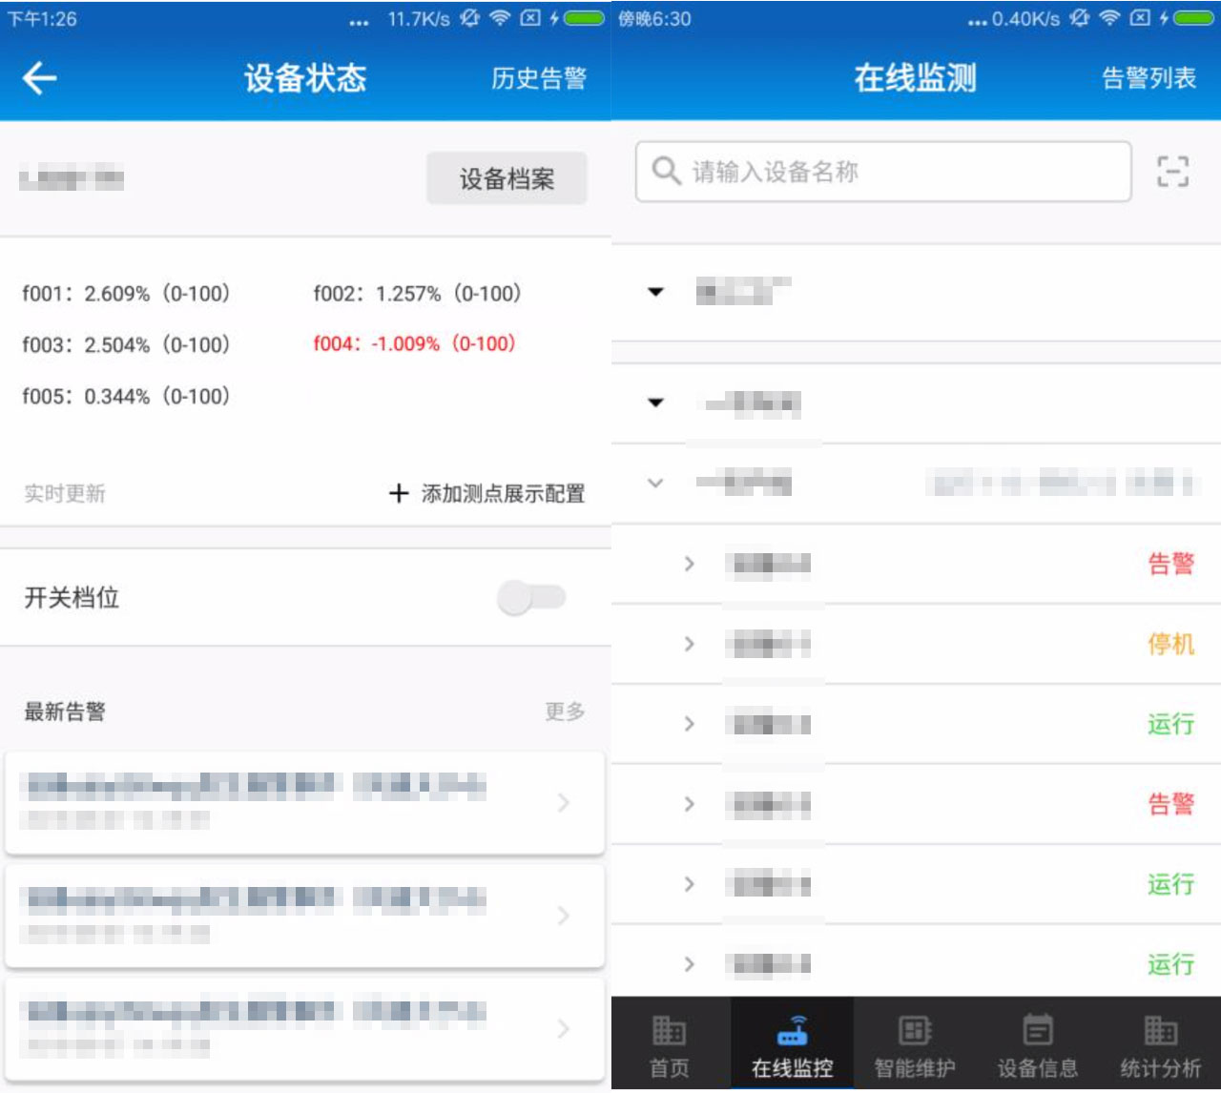The image size is (1221, 1093).
Task: Open 历史告警 in the header
Action: (x=538, y=78)
